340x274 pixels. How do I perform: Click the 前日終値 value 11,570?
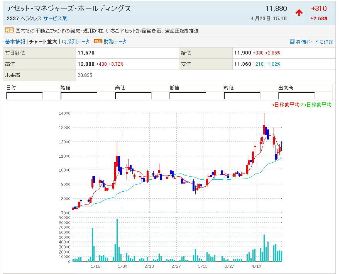[x=86, y=53]
